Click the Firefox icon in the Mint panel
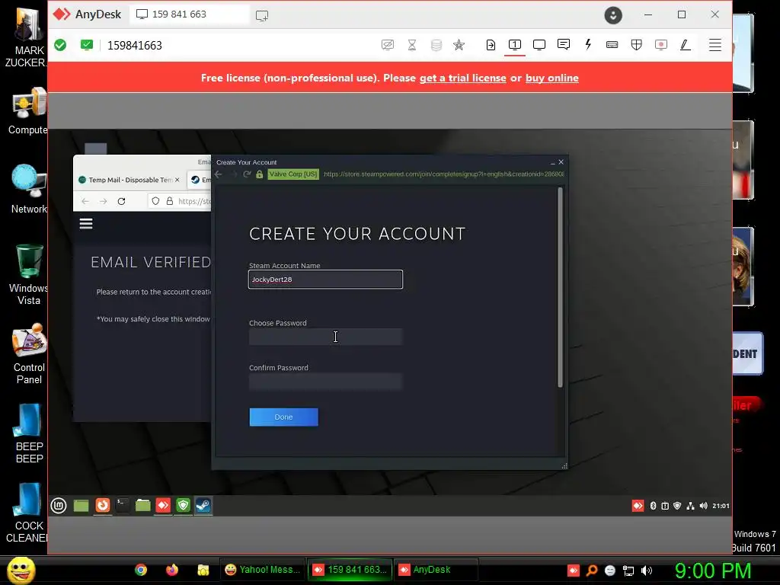 pos(103,506)
